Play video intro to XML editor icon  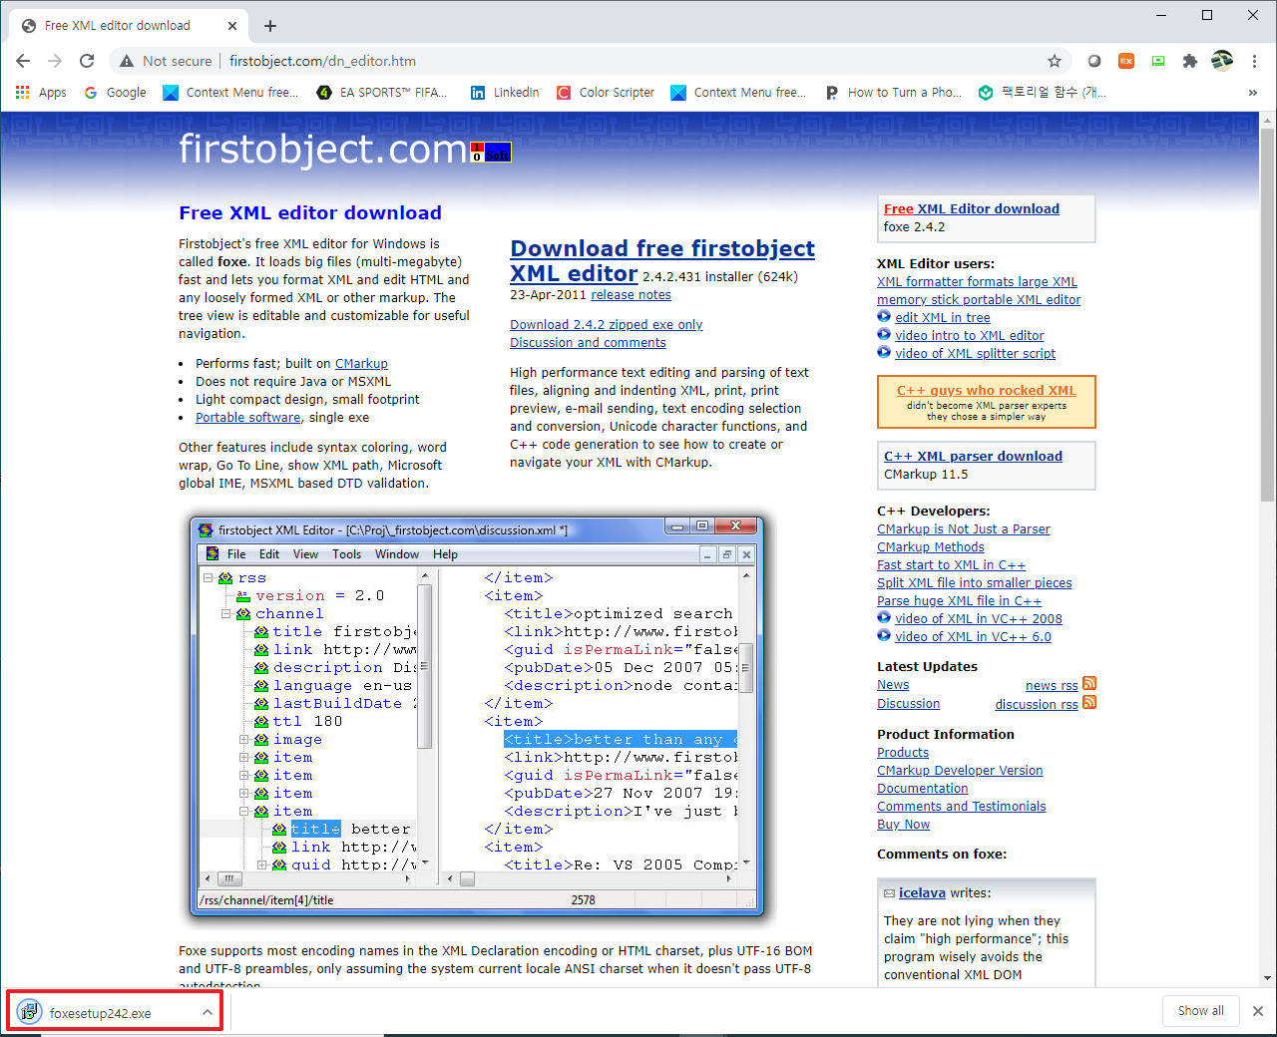884,335
